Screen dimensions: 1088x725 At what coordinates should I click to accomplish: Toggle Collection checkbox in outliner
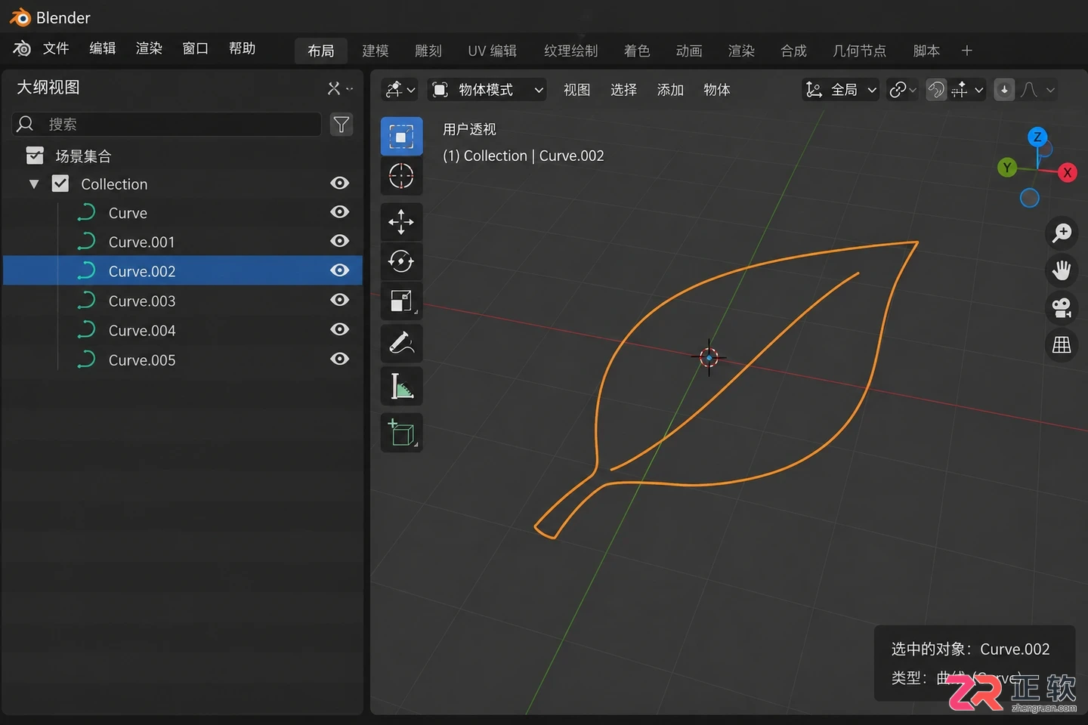tap(60, 184)
